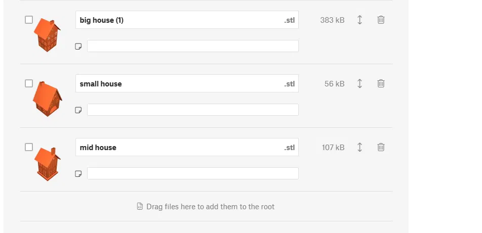Click note icon under big house (1)
This screenshot has width=482, height=233.
[x=78, y=46]
